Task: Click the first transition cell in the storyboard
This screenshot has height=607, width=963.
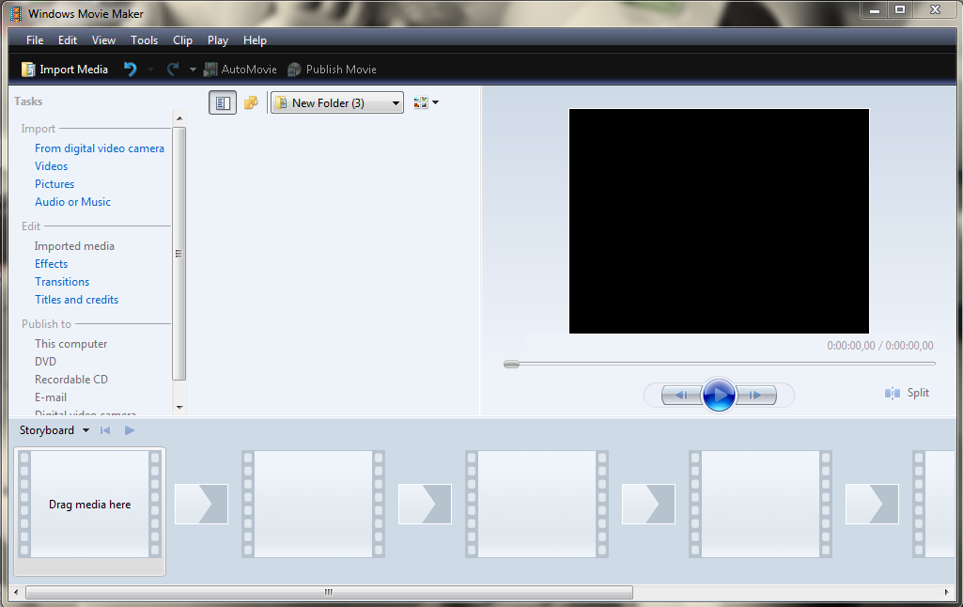Action: (201, 505)
